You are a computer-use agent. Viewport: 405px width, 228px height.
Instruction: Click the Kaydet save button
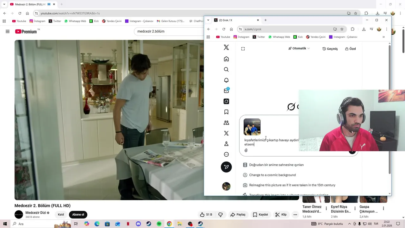260,214
